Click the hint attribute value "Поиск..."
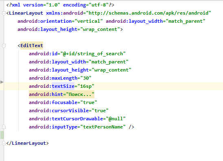 tap(80, 94)
